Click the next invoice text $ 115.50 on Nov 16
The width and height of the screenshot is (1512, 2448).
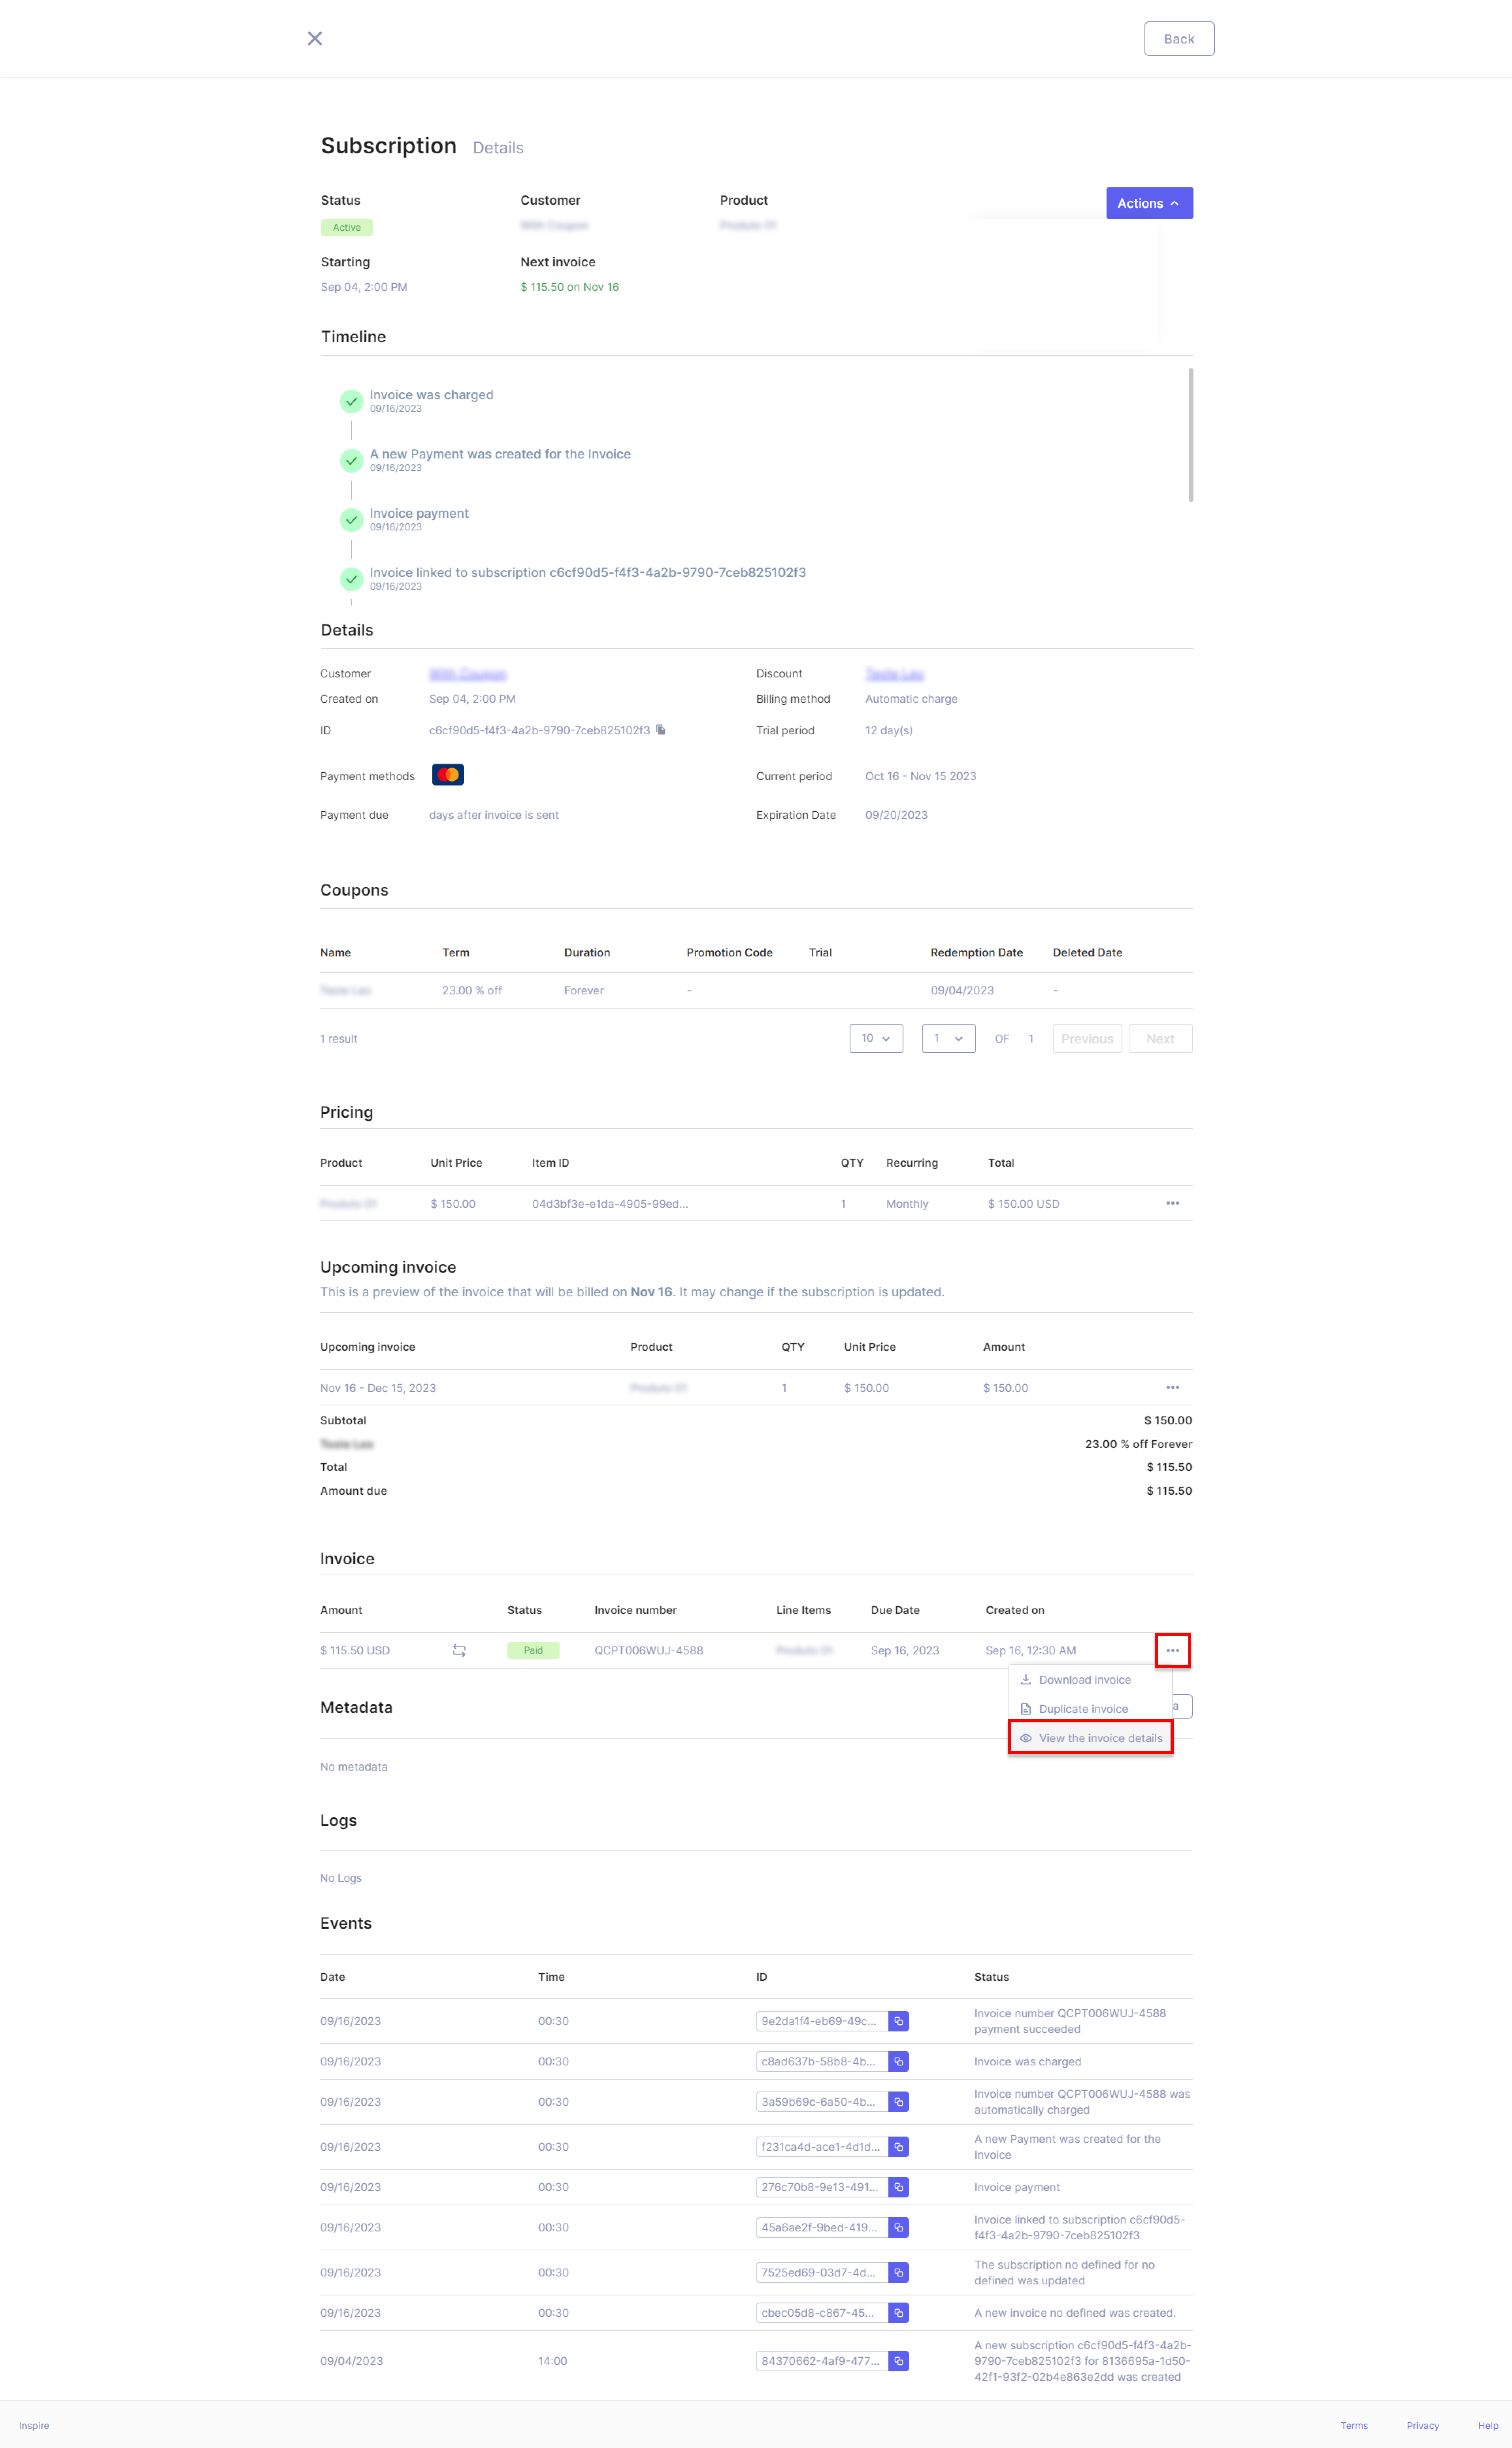click(x=569, y=287)
